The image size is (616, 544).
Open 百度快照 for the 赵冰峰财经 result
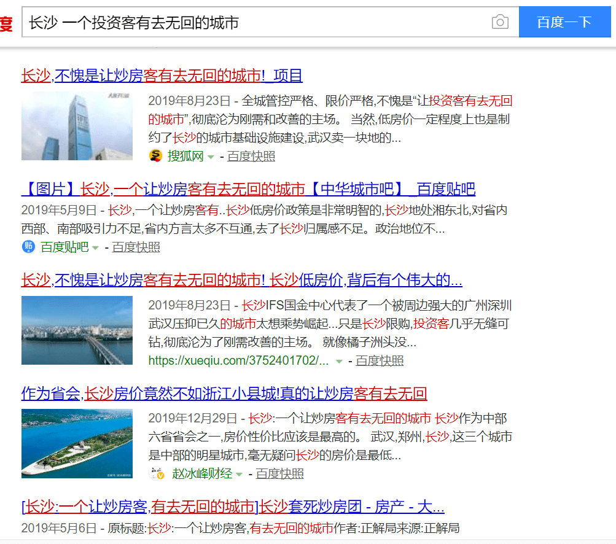pyautogui.click(x=279, y=473)
